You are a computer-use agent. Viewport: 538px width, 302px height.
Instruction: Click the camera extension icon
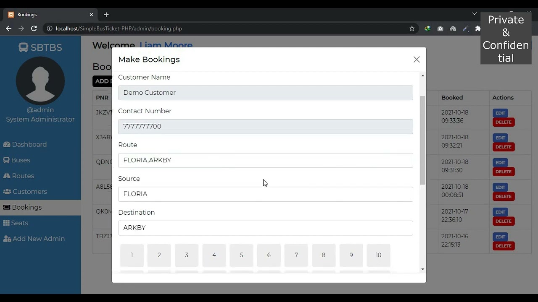[440, 29]
